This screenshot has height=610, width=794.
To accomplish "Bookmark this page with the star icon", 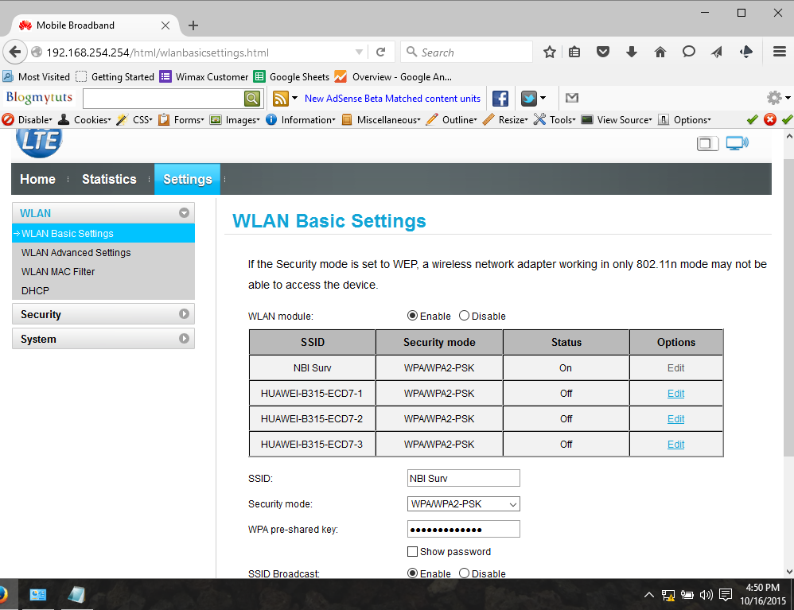I will click(550, 52).
